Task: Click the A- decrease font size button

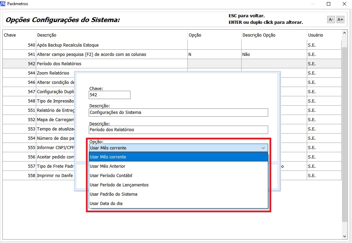Action: point(331,20)
